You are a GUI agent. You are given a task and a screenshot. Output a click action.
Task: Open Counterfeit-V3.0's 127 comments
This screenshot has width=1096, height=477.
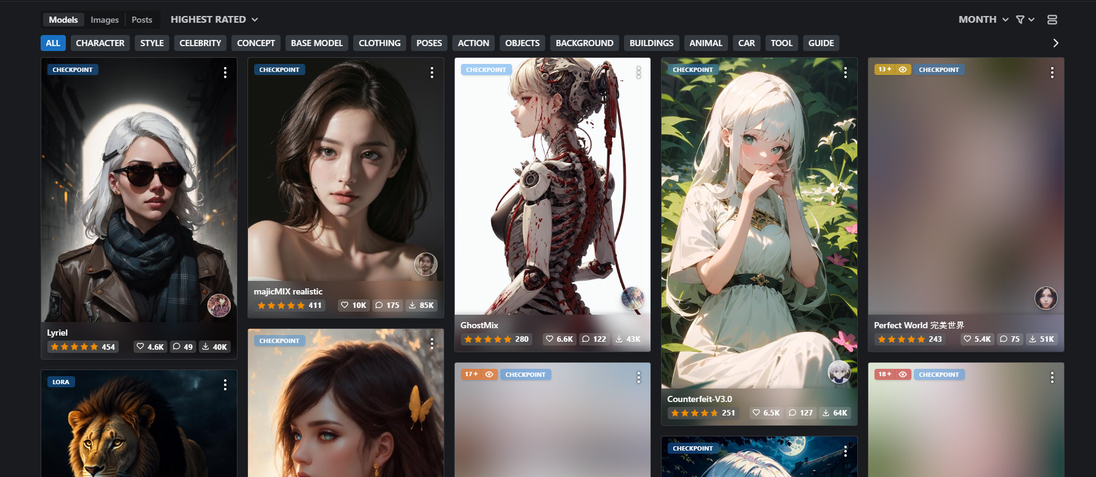[x=801, y=412]
